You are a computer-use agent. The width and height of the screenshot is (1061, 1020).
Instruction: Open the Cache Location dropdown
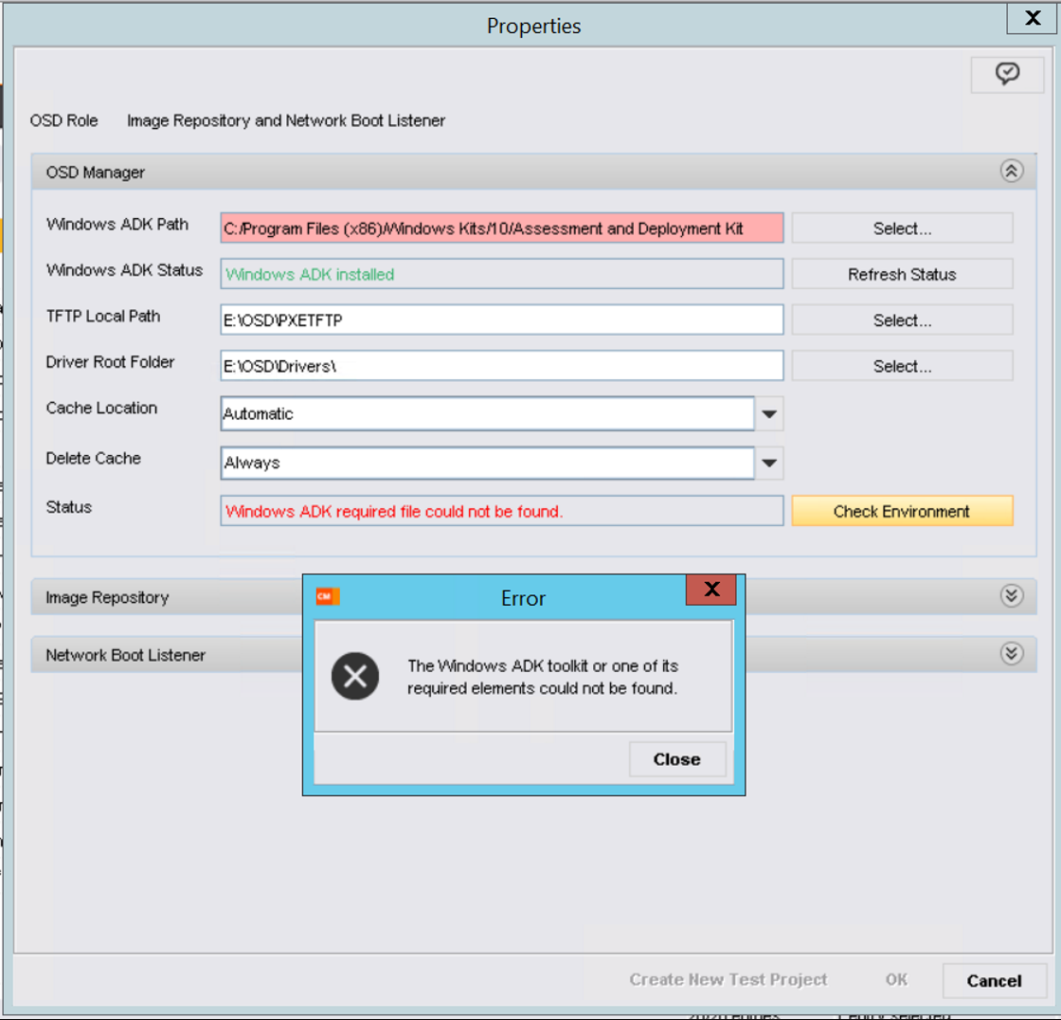(769, 414)
